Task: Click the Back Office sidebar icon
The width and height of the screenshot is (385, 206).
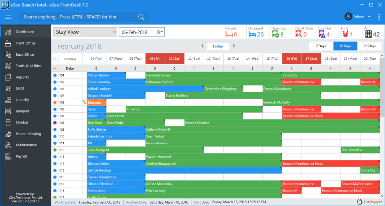Action: [8, 55]
